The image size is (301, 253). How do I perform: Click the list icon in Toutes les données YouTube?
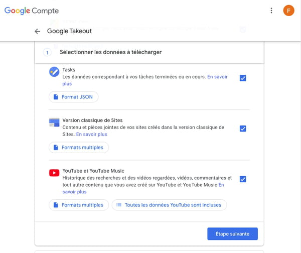(119, 205)
